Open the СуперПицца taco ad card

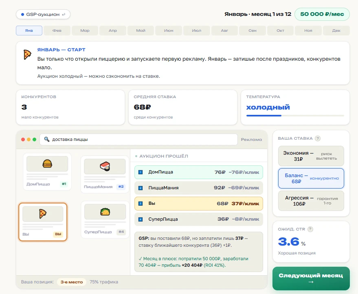tap(105, 219)
